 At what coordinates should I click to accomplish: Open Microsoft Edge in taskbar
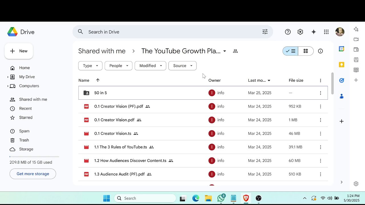click(196, 198)
